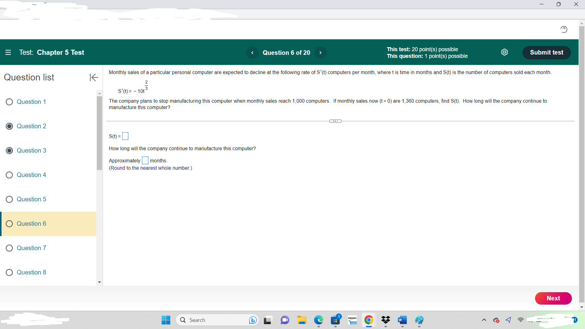Select Question 4 radio circle
This screenshot has width=585, height=329.
pyautogui.click(x=9, y=175)
